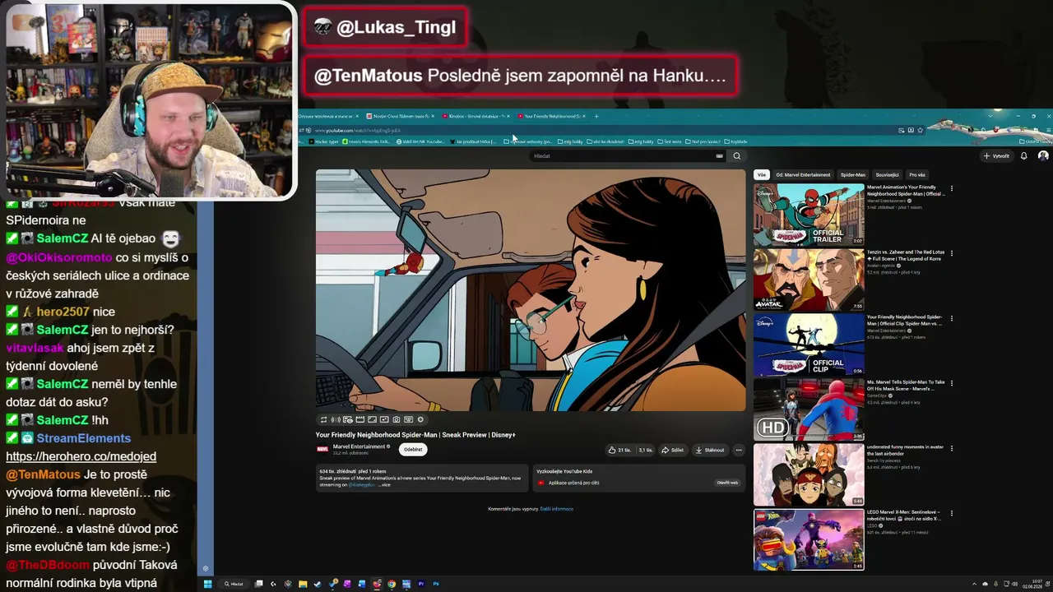Open the LEGO Marvel X-Men thumbnail
Viewport: 1053px width, 592px height.
coord(809,539)
